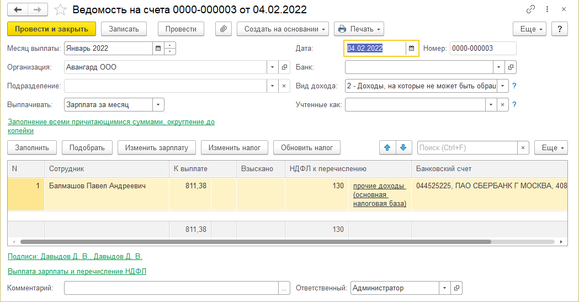579x302 pixels.
Task: Expand the Вид дохода dropdown
Action: pos(503,86)
